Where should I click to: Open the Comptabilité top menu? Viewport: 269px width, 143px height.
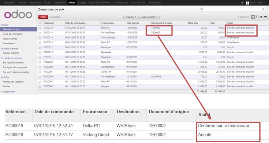60,3
